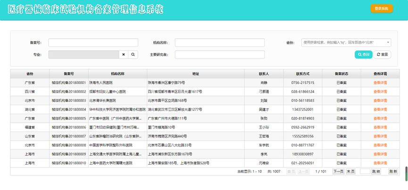Open 查看详情 for 珠海市人民医院
408x190 pixels.
(x=380, y=83)
